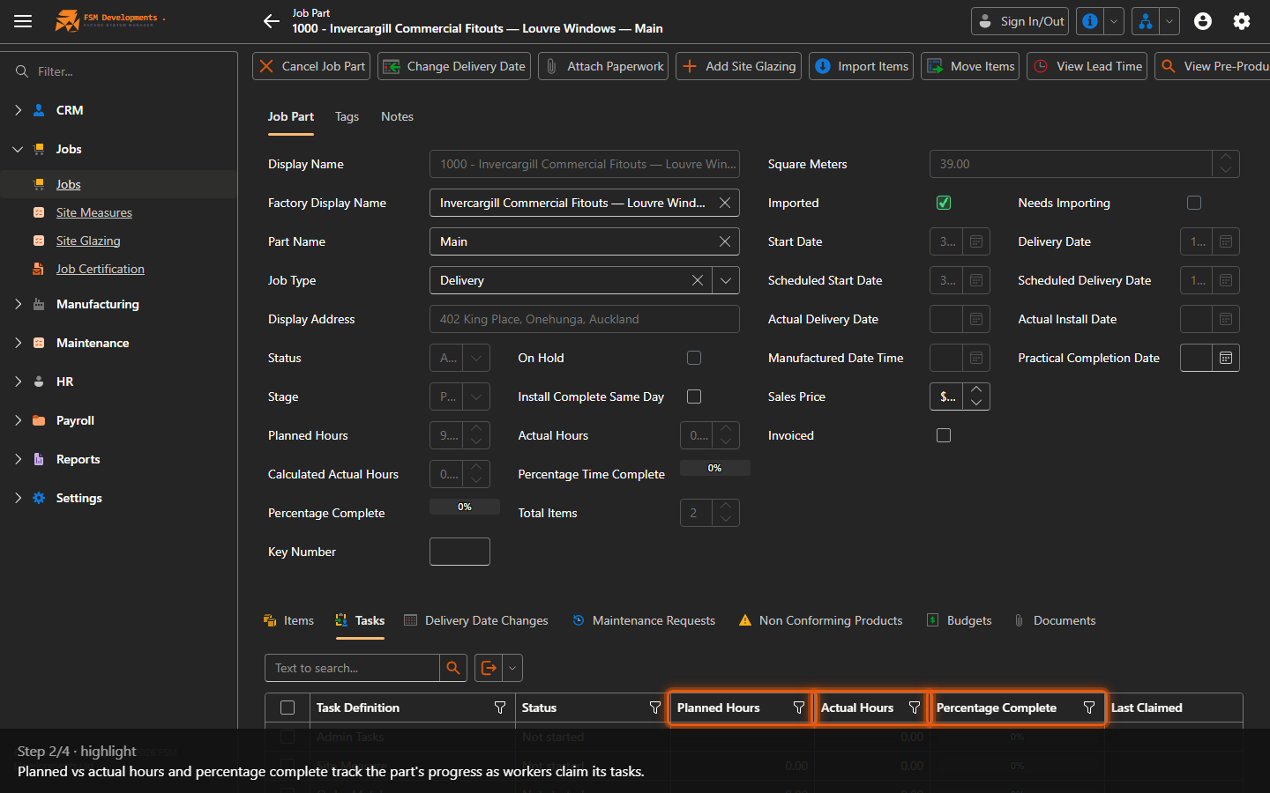Click the back arrow beside Job Part title

(271, 21)
